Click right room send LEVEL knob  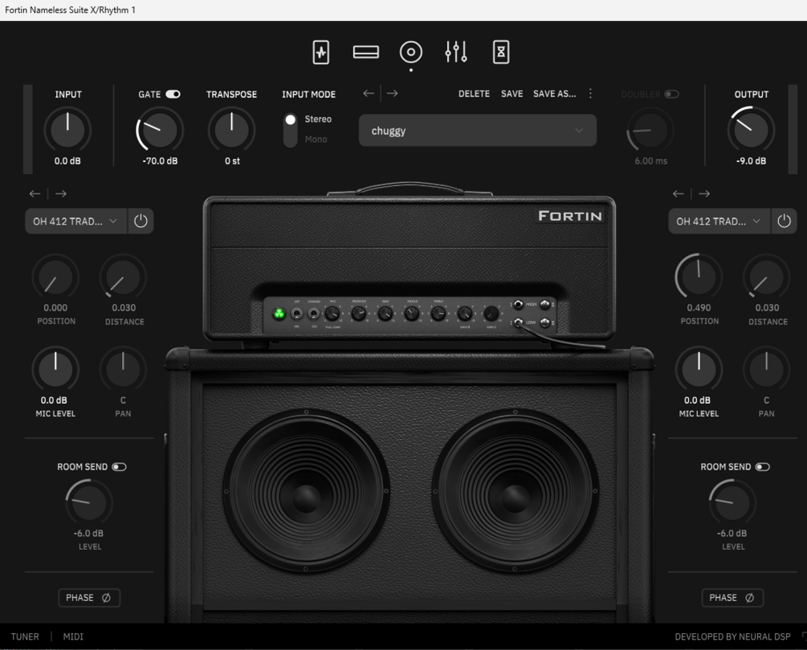tap(732, 502)
